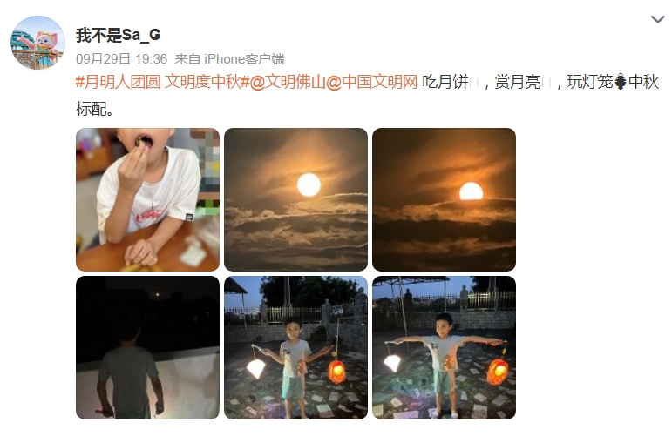Click the 09月29日 19:36 timestamp link
Viewport: 672px width, 436px height.
coord(122,58)
